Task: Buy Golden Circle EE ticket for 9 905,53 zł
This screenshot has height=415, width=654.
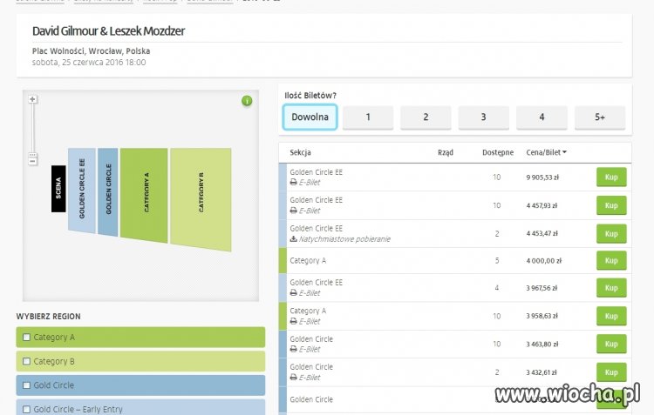Action: [x=611, y=177]
